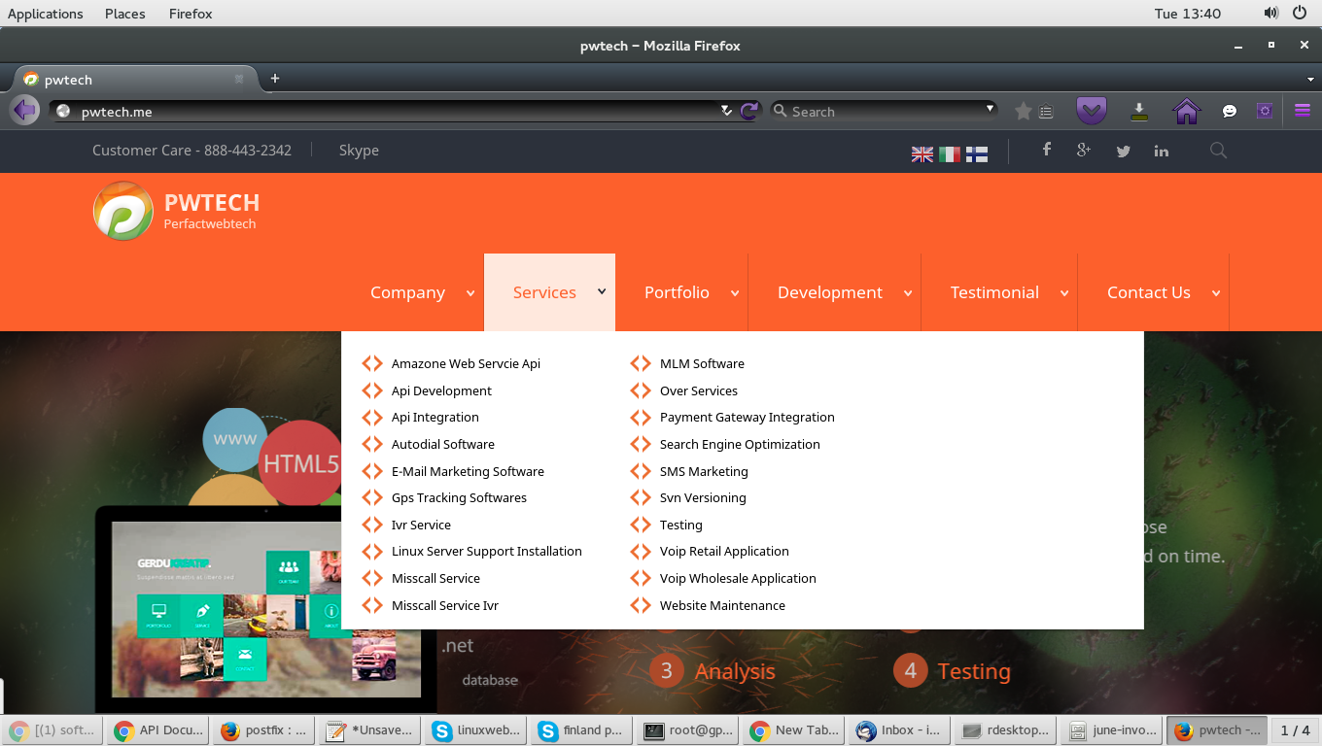Click the Skype link in header
The height and width of the screenshot is (746, 1322).
[359, 151]
